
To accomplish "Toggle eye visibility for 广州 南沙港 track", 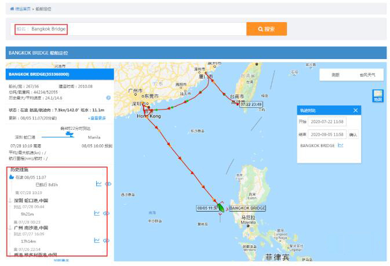I will pyautogui.click(x=106, y=241).
